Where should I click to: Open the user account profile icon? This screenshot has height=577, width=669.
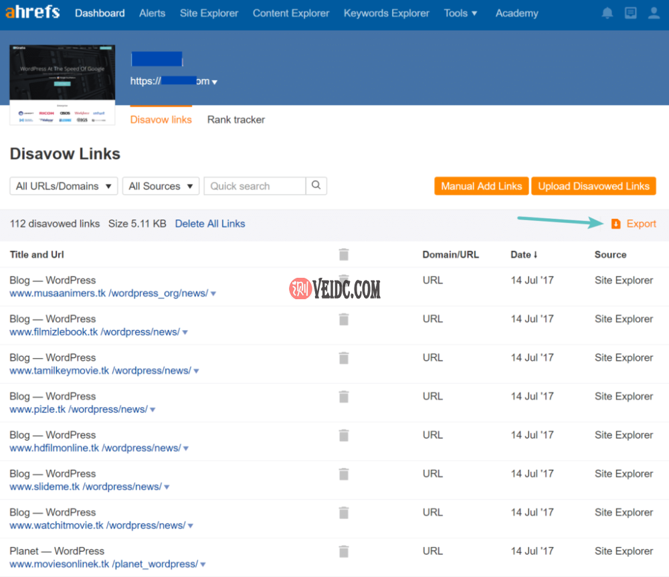point(654,13)
